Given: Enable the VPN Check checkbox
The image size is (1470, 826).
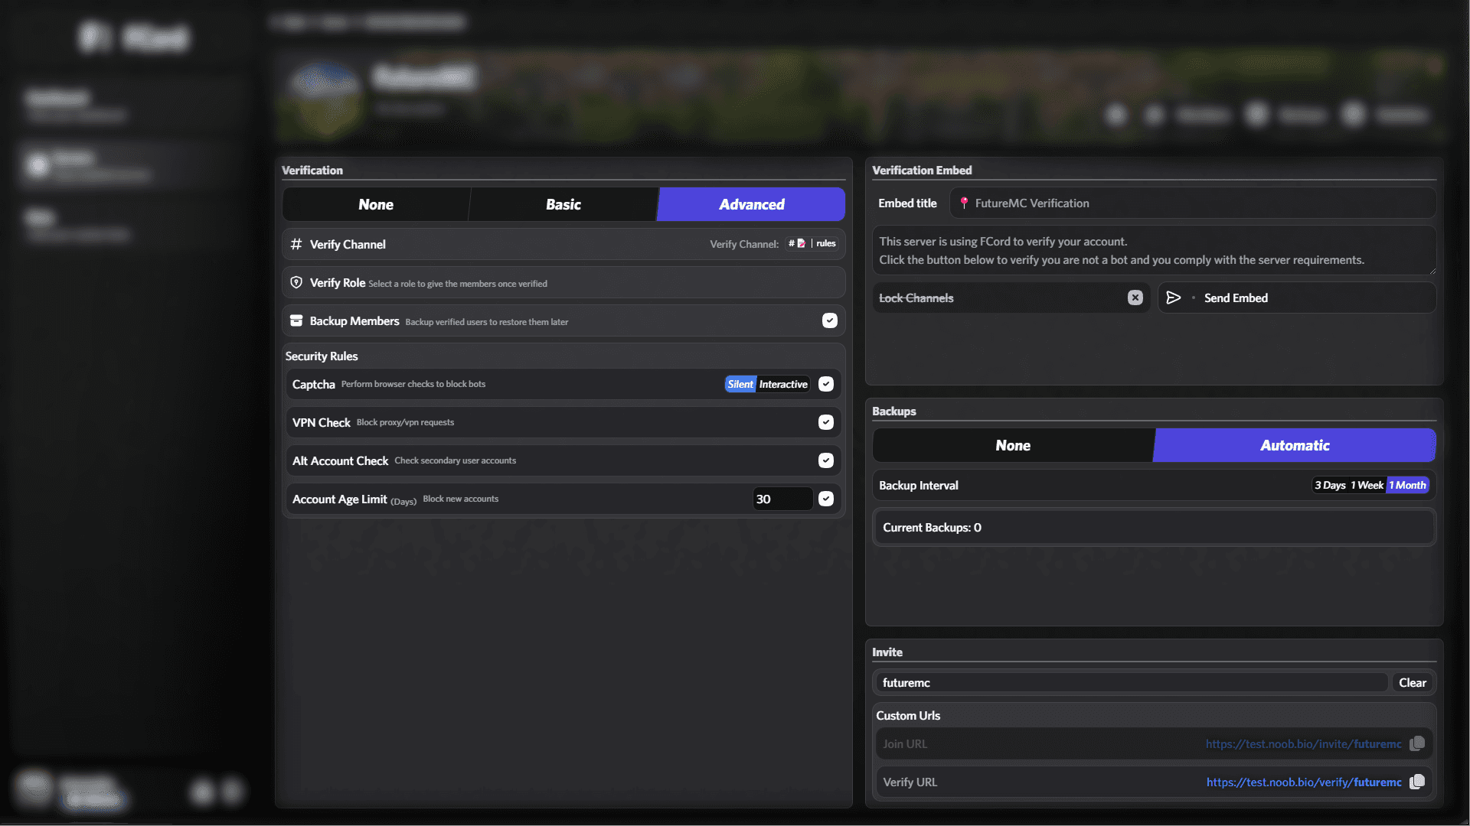Looking at the screenshot, I should (x=826, y=421).
